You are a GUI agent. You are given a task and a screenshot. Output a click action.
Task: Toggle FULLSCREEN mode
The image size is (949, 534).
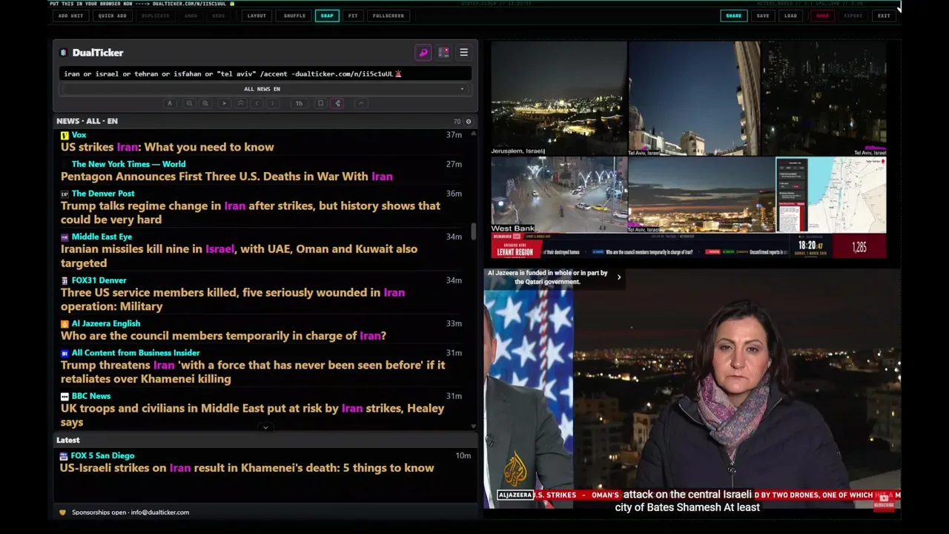tap(388, 16)
